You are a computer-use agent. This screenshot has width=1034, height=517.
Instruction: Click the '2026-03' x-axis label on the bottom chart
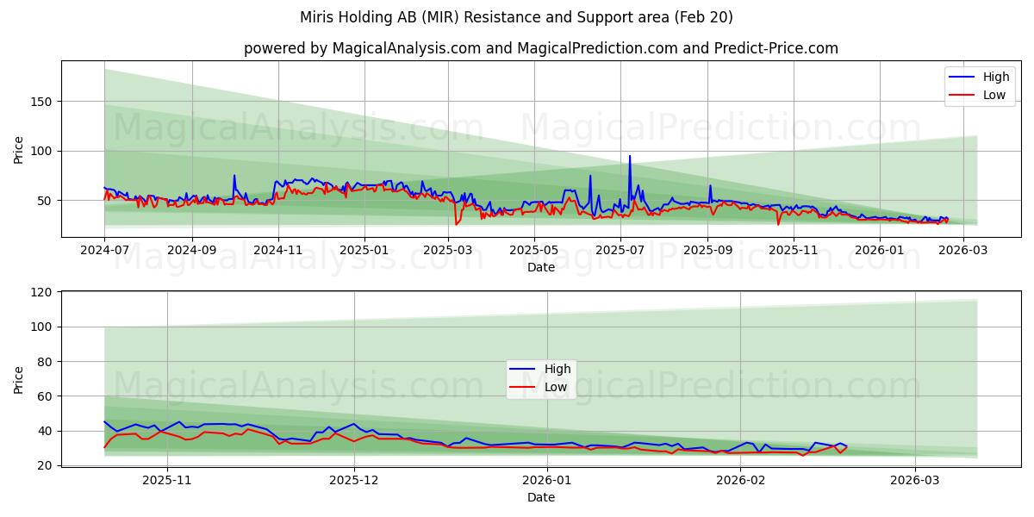(915, 480)
